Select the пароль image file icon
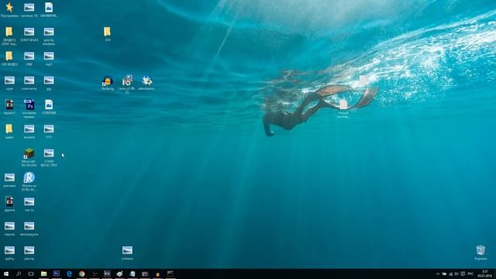 pyautogui.click(x=9, y=226)
